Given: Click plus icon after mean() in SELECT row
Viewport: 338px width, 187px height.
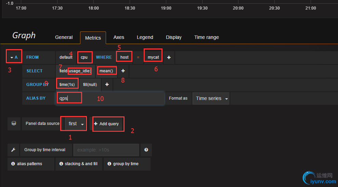Looking at the screenshot, I should pyautogui.click(x=123, y=71).
